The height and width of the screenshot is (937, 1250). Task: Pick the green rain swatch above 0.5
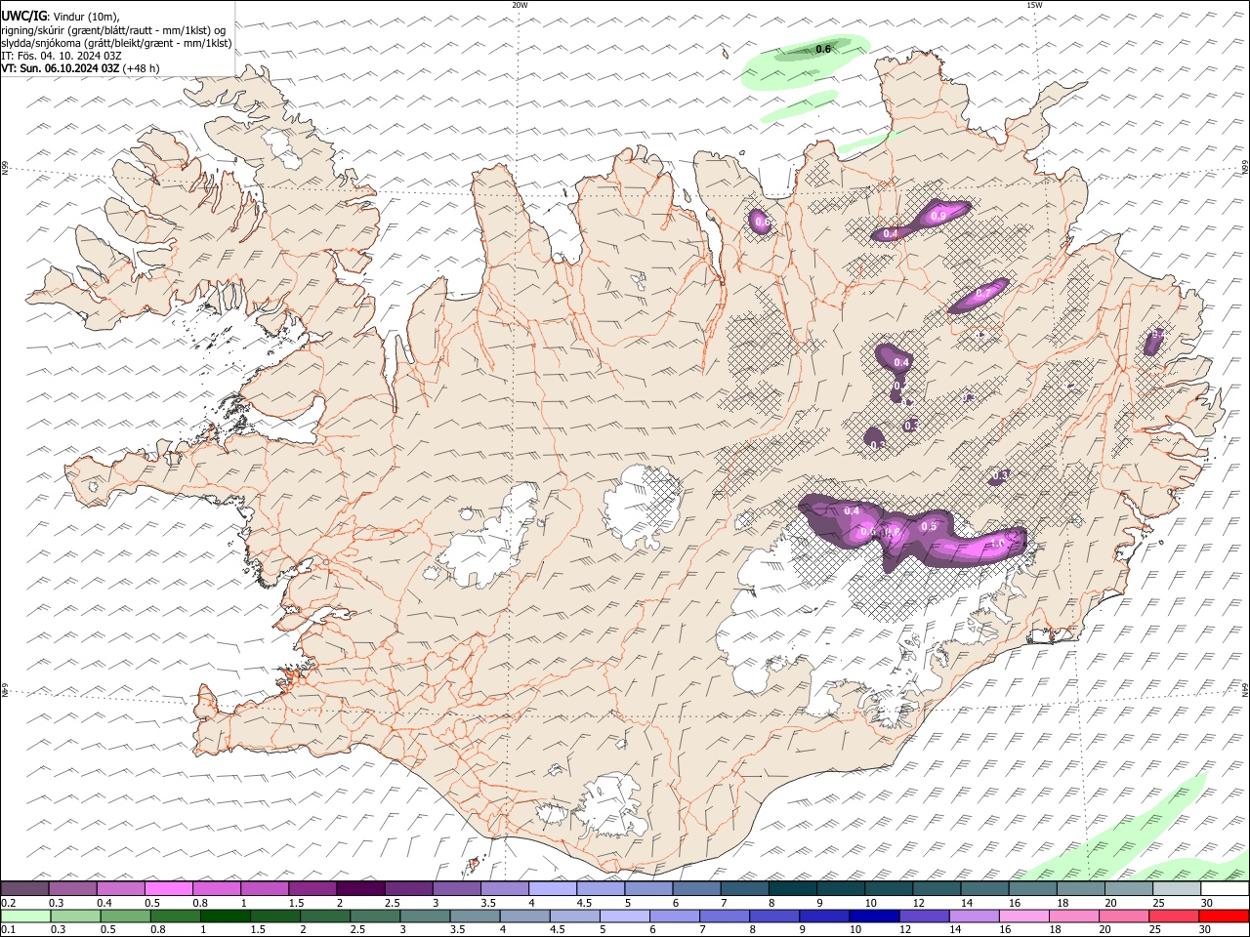coord(125,916)
